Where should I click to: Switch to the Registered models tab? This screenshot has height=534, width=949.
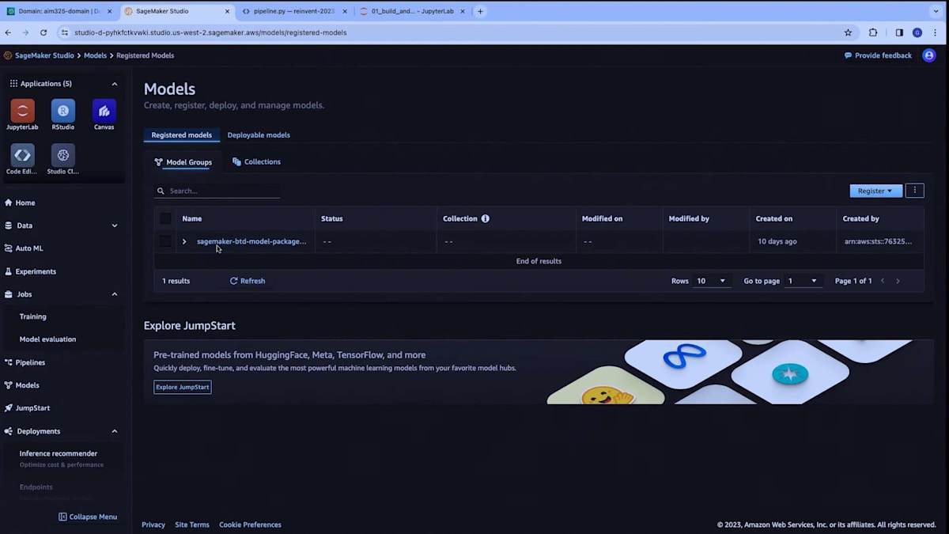tap(182, 135)
